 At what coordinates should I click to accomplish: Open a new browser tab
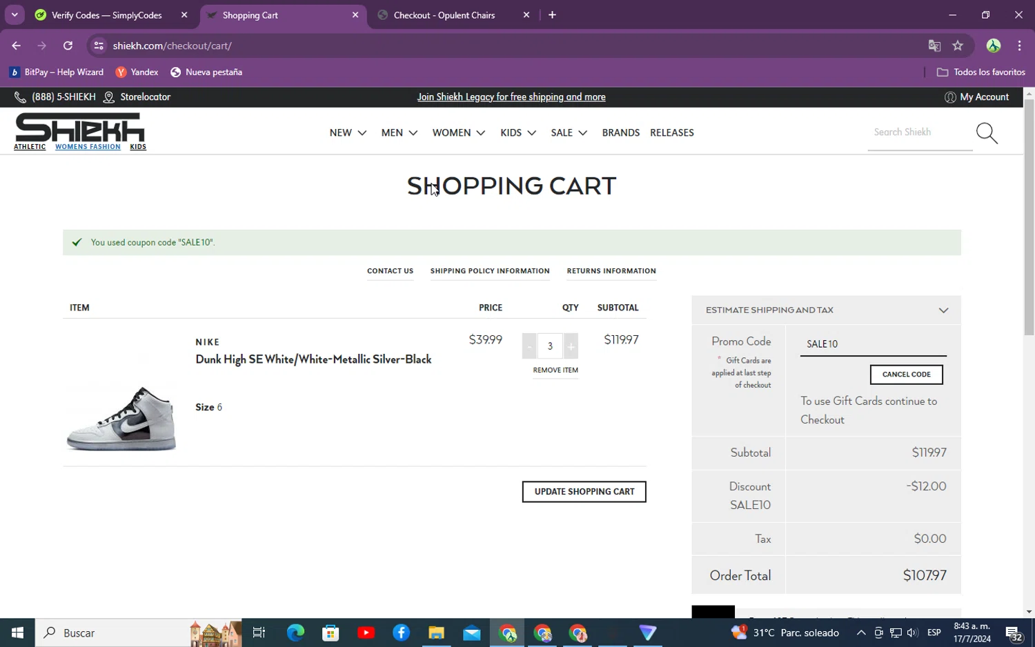(552, 14)
